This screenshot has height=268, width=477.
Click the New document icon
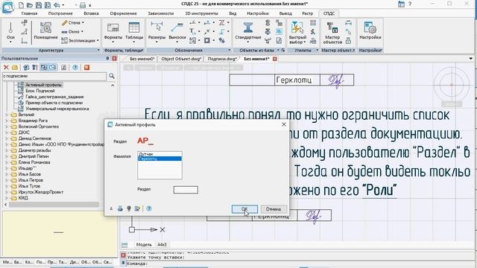pos(21,5)
